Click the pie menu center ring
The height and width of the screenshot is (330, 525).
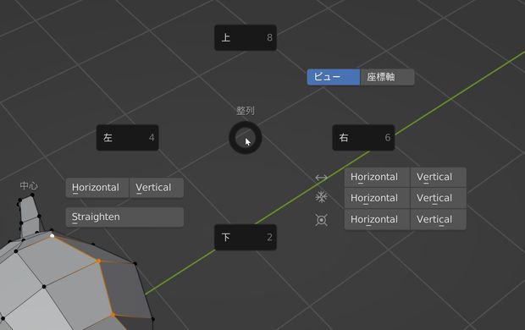[246, 138]
